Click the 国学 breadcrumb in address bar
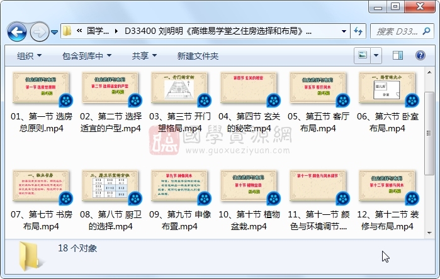The width and height of the screenshot is (440, 279). [97, 31]
